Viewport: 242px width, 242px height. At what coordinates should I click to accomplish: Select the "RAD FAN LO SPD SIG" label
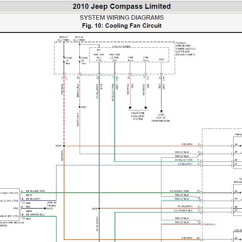[114, 57]
